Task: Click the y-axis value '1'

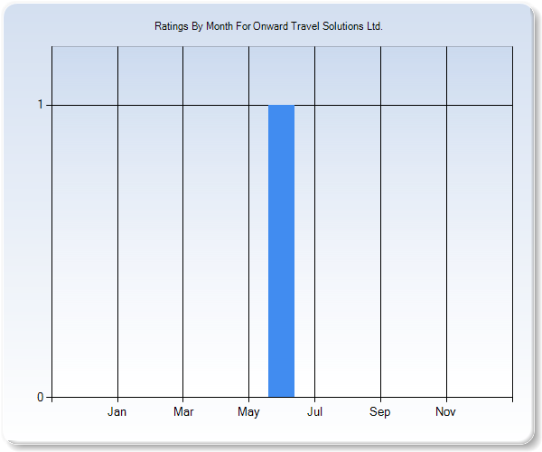Action: (41, 104)
